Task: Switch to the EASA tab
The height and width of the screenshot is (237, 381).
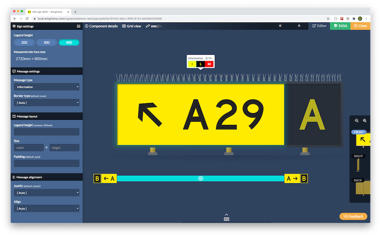Action: pos(340,26)
